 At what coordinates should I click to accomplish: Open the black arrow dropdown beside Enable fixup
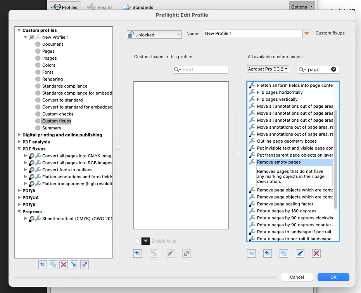point(145,241)
